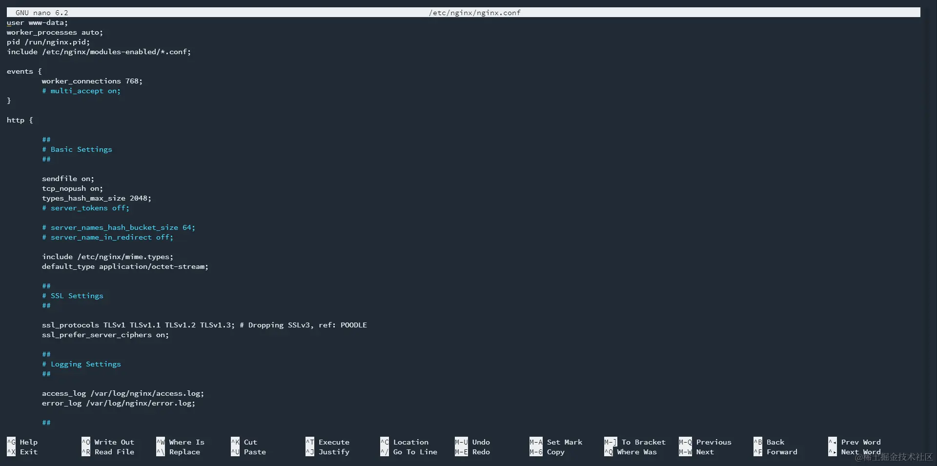Click the ^U Paste shortcut
This screenshot has width=937, height=466.
click(x=248, y=452)
